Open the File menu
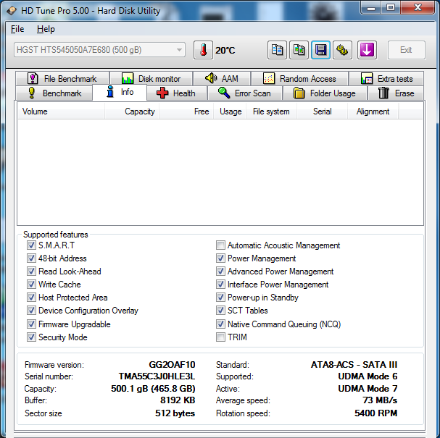The height and width of the screenshot is (438, 440). click(17, 29)
